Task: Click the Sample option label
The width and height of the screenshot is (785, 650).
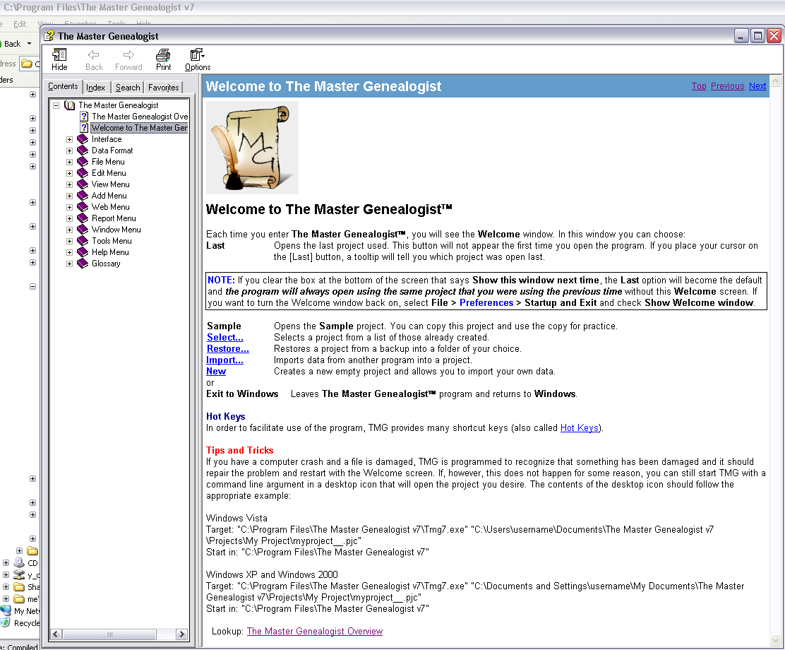Action: (x=224, y=326)
